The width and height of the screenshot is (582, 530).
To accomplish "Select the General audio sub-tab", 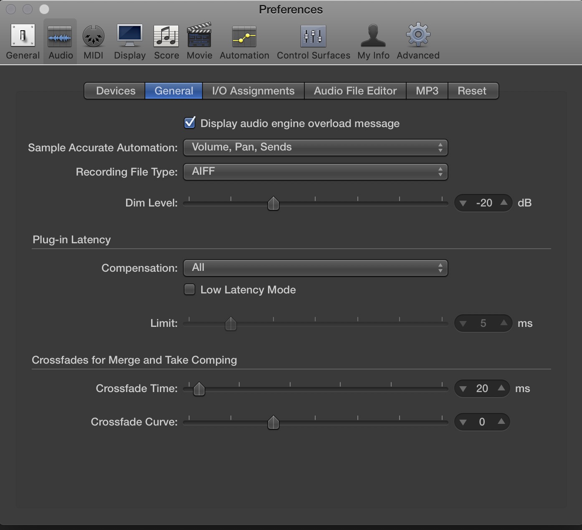I will 174,91.
